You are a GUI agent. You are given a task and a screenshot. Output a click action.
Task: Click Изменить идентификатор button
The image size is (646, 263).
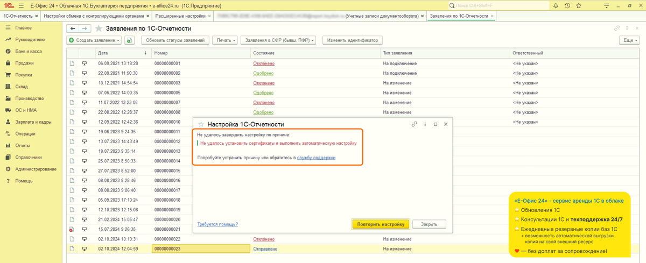(353, 40)
